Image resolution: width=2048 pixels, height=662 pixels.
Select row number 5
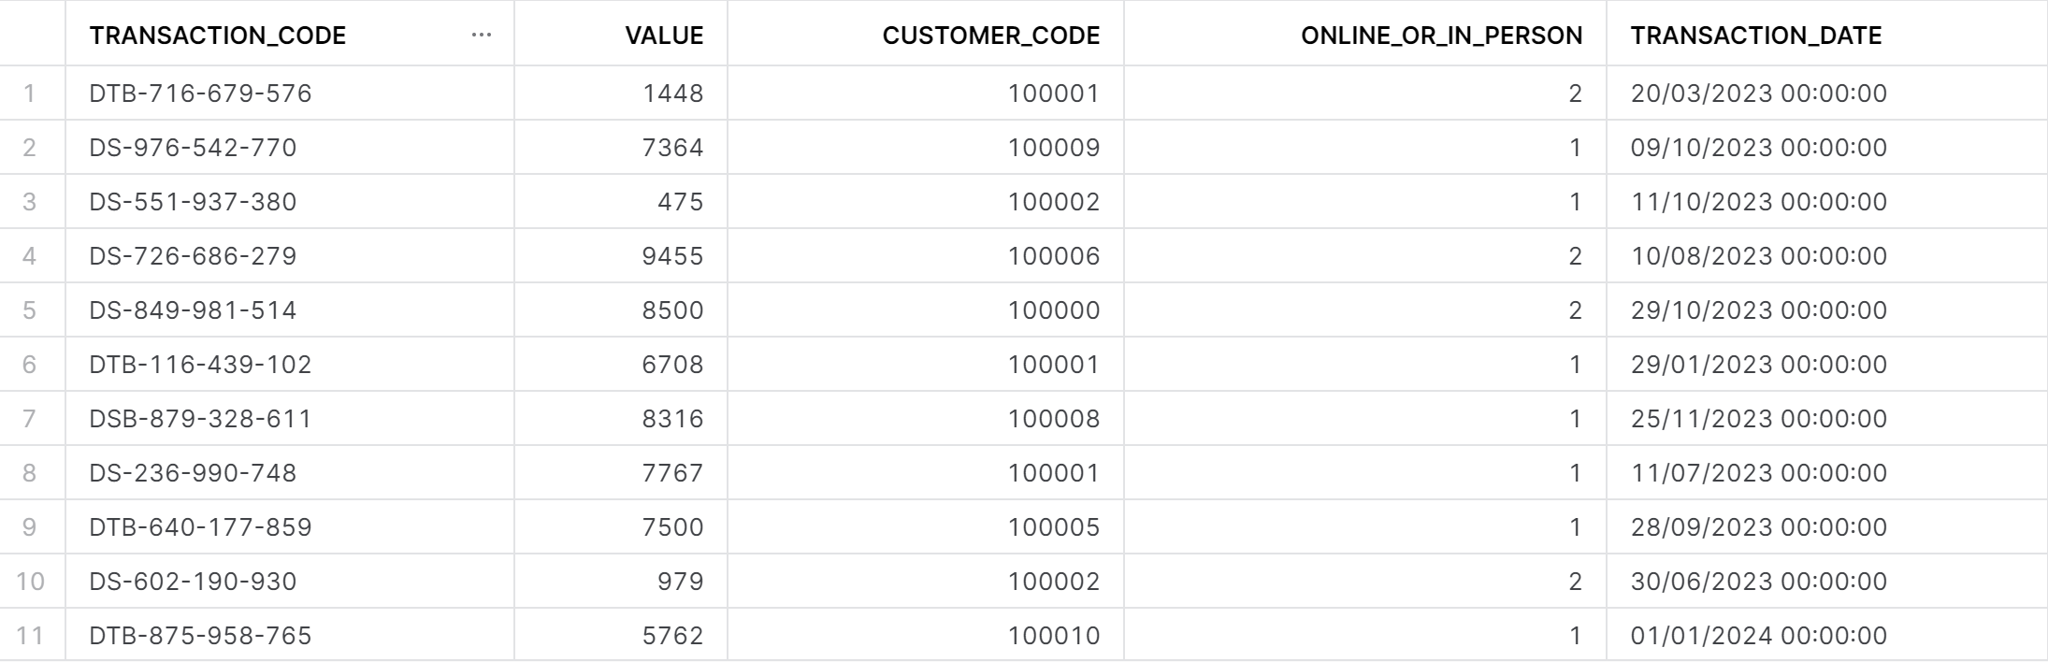pos(30,310)
